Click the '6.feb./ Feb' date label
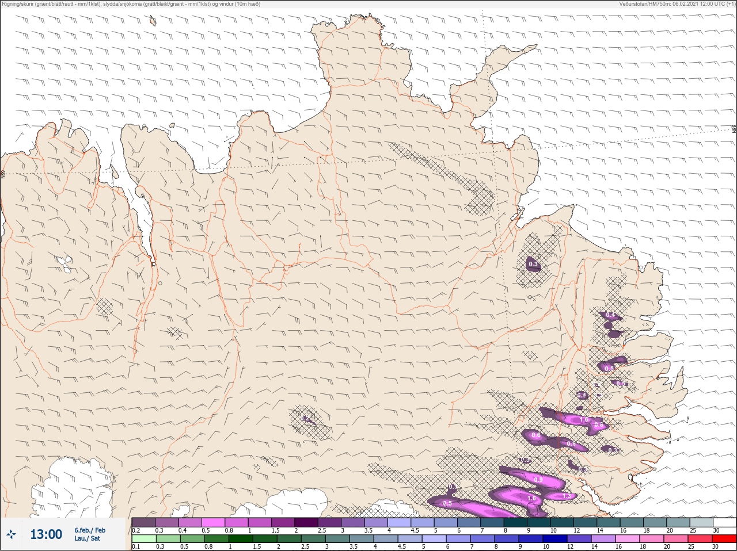 tap(89, 530)
